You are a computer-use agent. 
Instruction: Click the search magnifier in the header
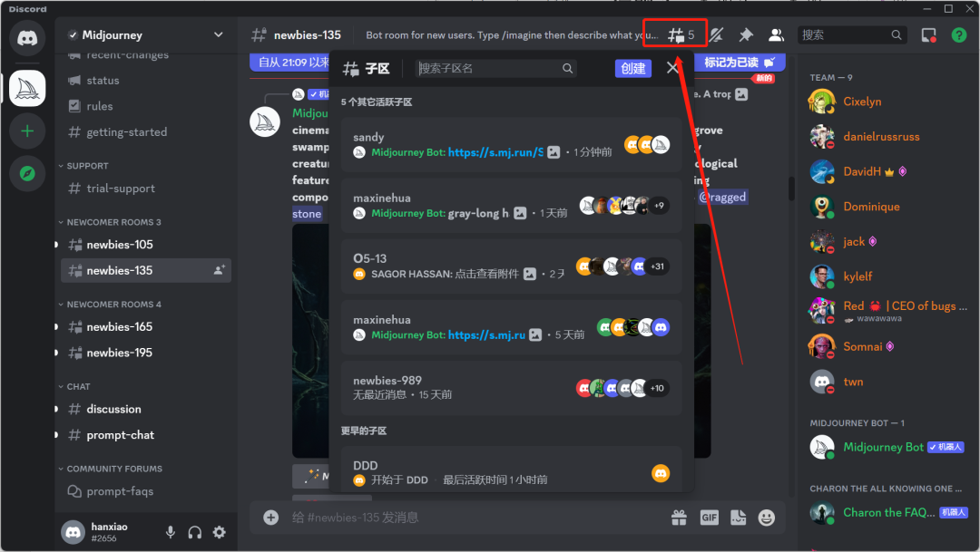point(897,35)
